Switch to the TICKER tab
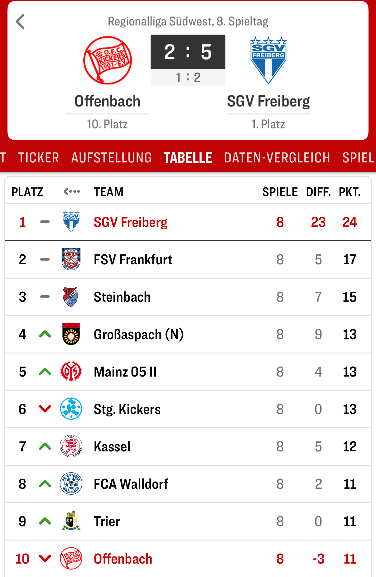Image resolution: width=376 pixels, height=577 pixels. [39, 158]
